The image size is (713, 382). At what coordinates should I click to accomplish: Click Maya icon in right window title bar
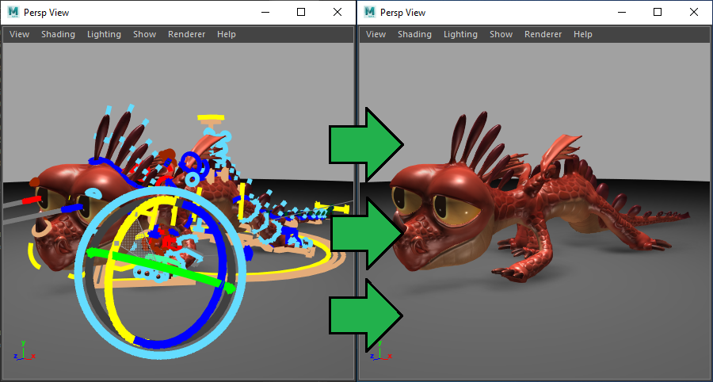(x=370, y=12)
